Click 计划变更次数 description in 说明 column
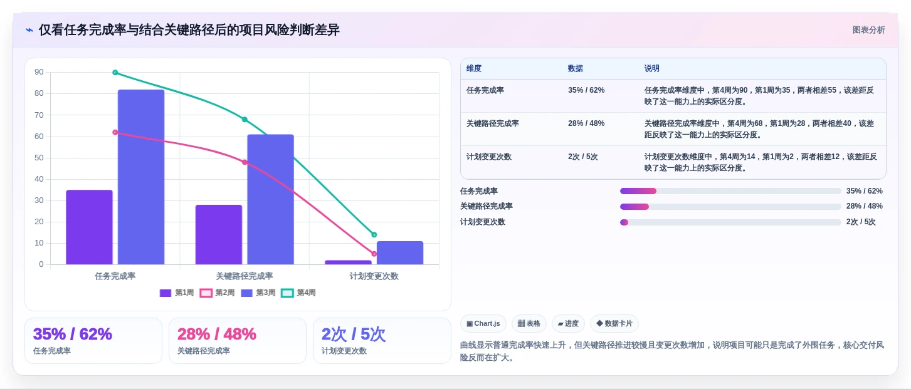 [x=761, y=162]
